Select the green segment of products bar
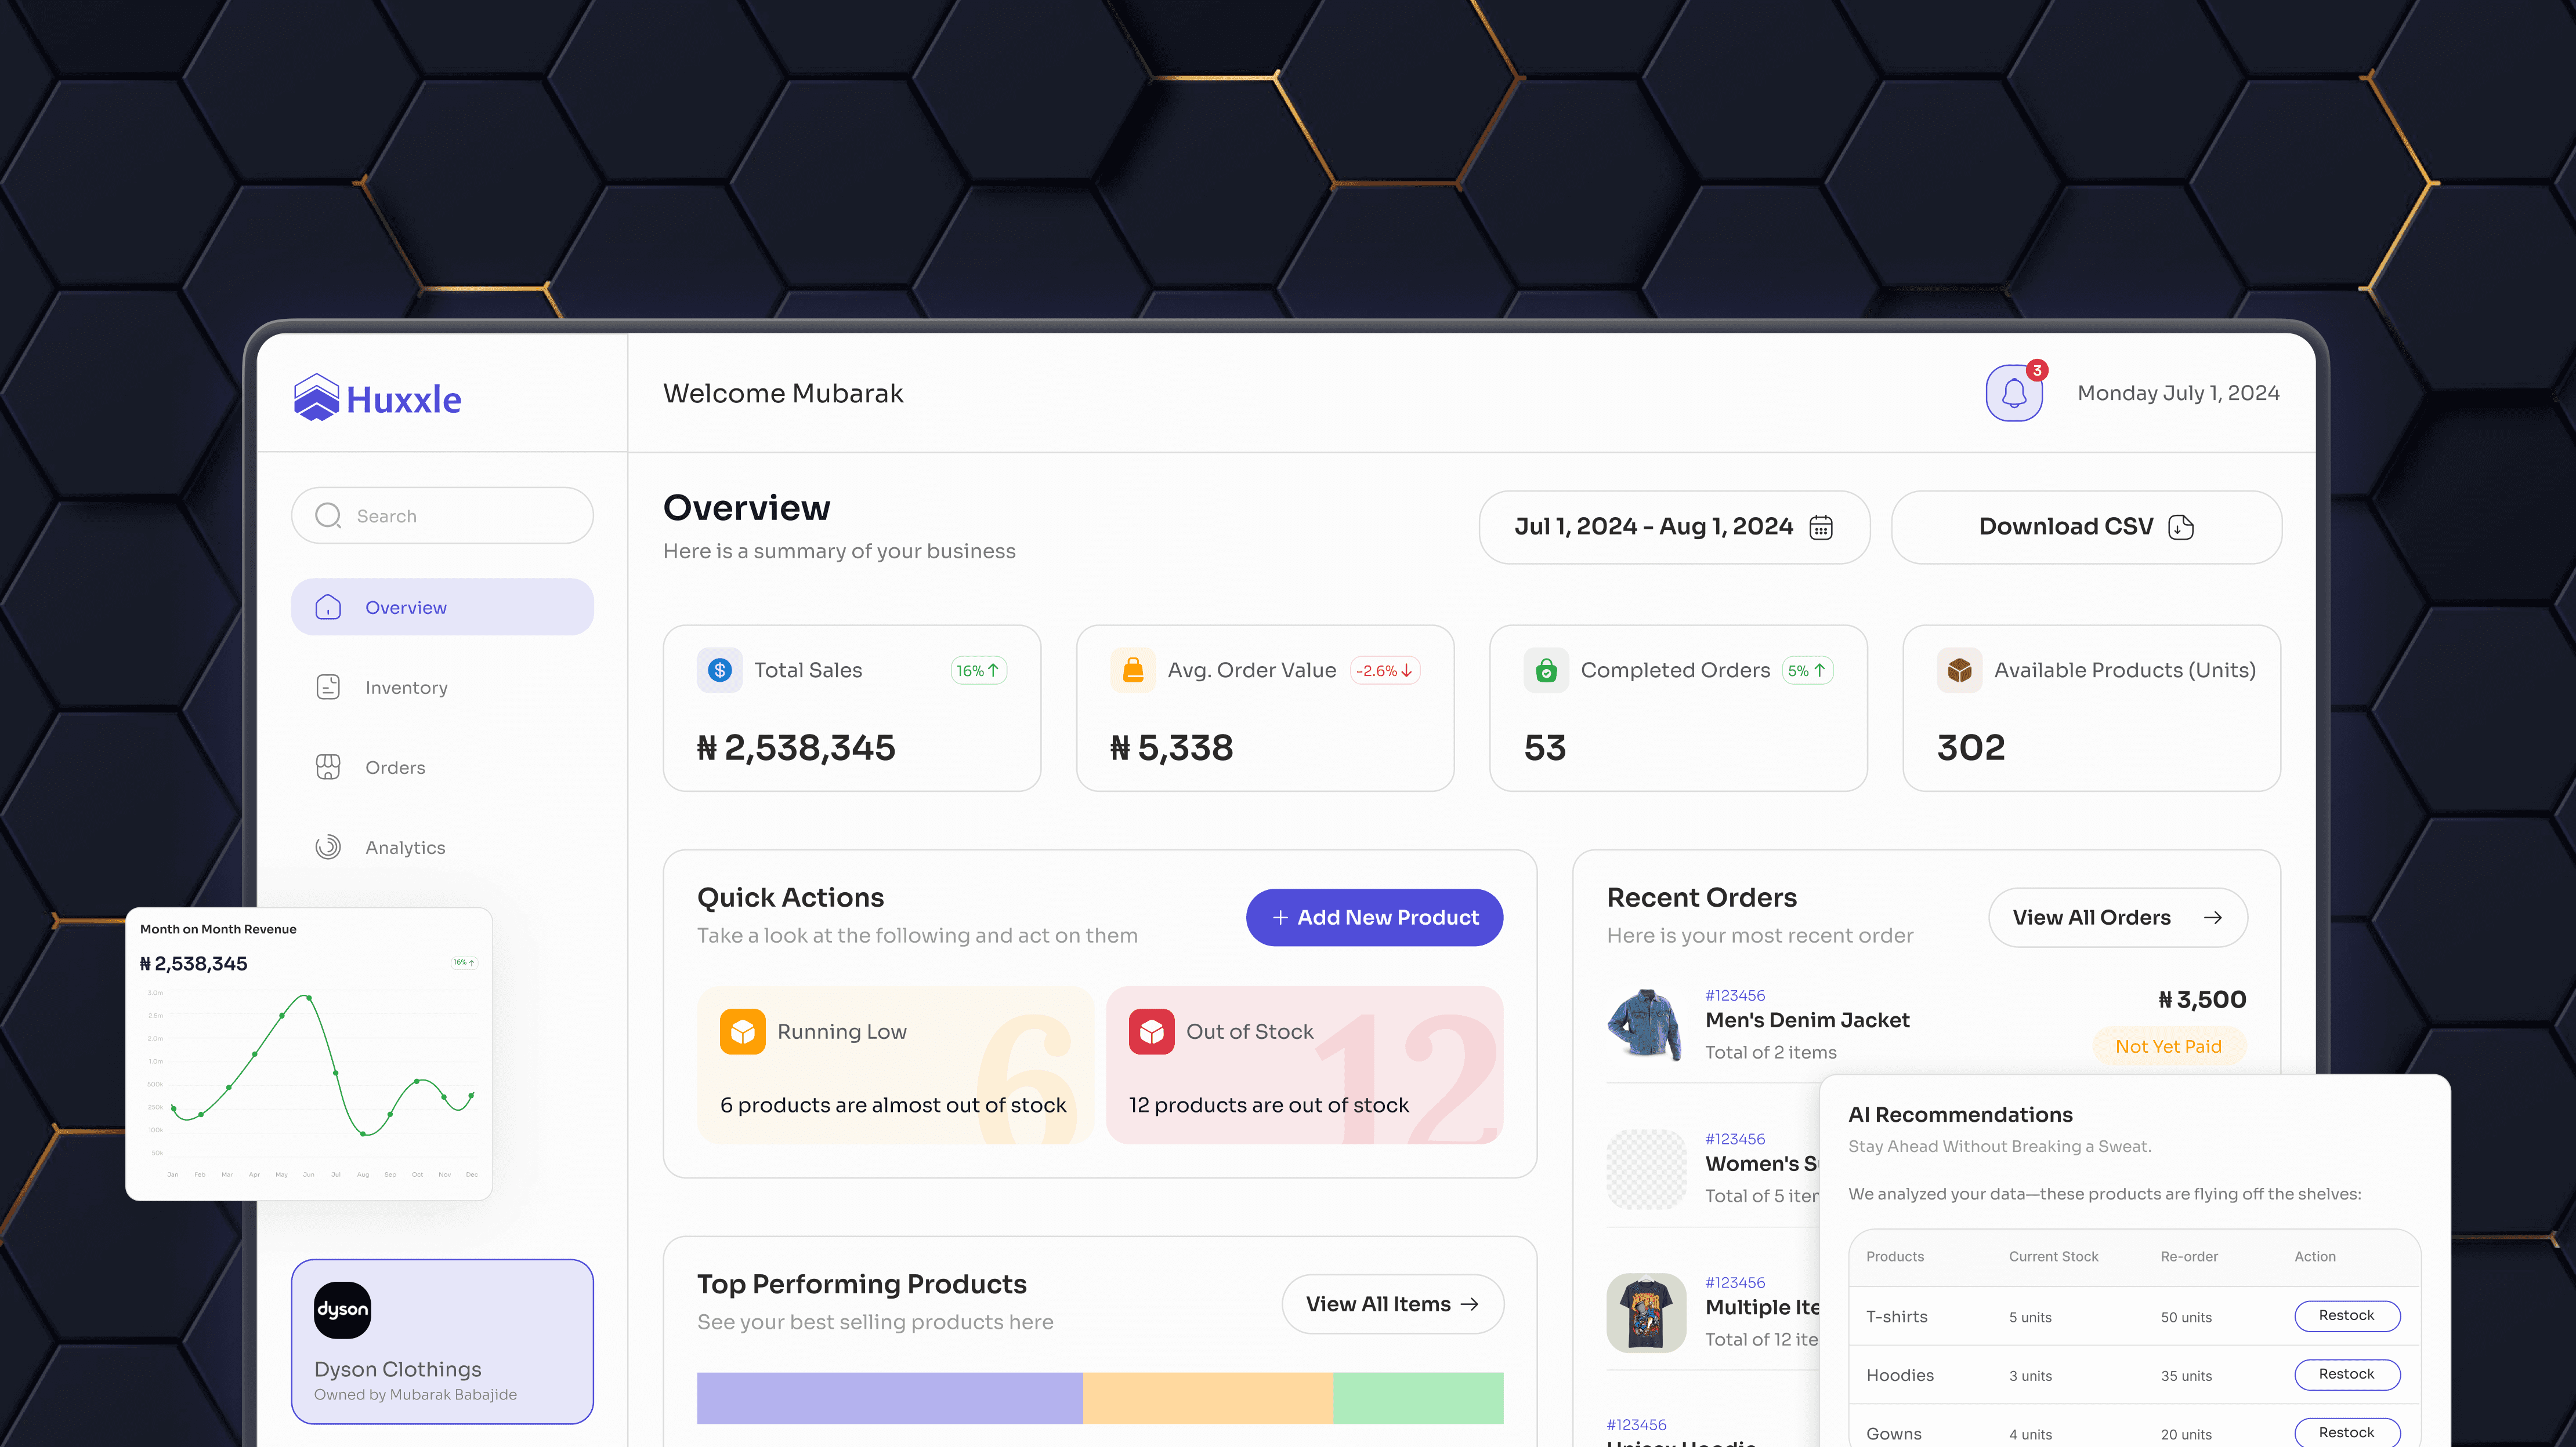 click(x=1418, y=1397)
